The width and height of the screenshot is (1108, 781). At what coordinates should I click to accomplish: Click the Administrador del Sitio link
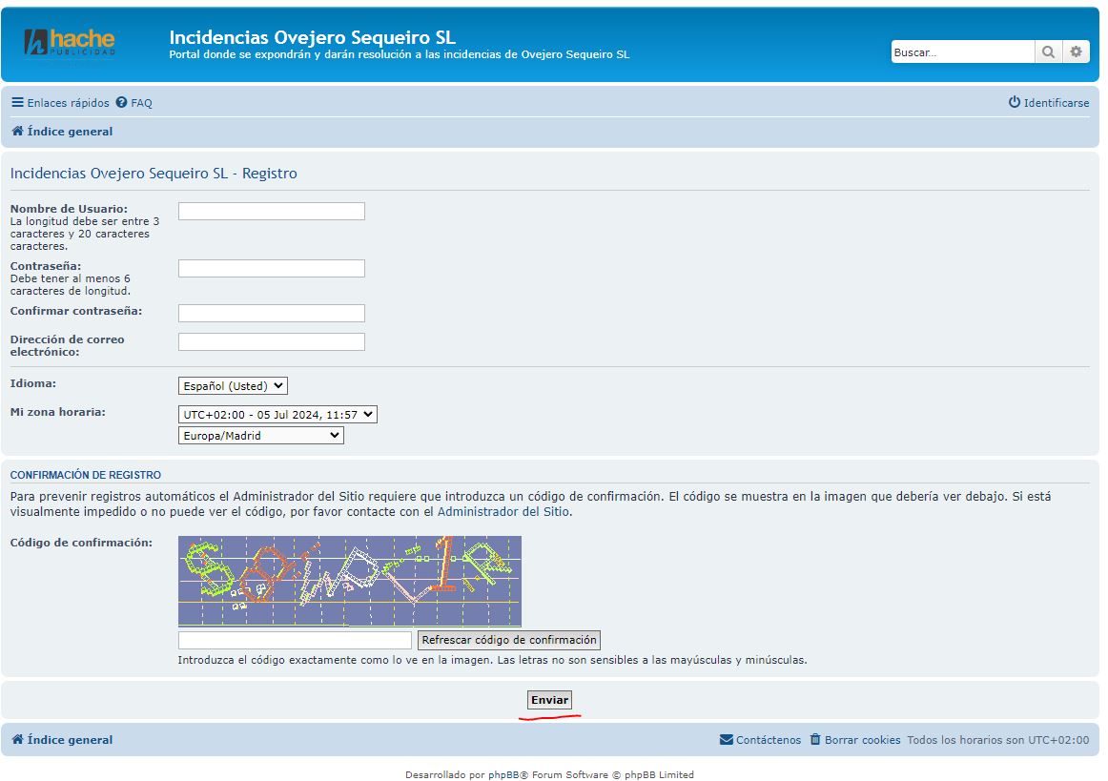(503, 512)
